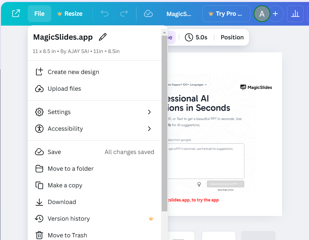Click the Upload files cloud icon

pos(39,89)
